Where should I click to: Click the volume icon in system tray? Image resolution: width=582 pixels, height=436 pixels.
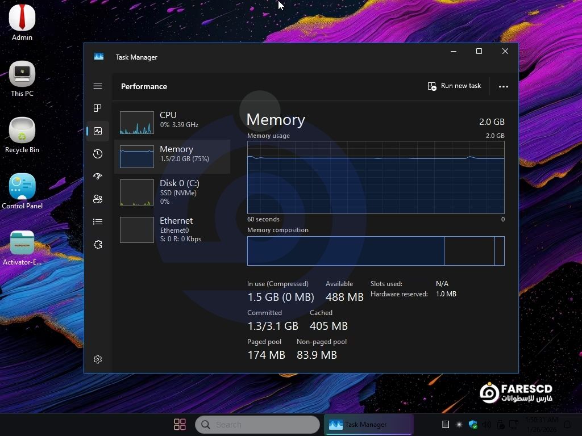click(x=487, y=424)
